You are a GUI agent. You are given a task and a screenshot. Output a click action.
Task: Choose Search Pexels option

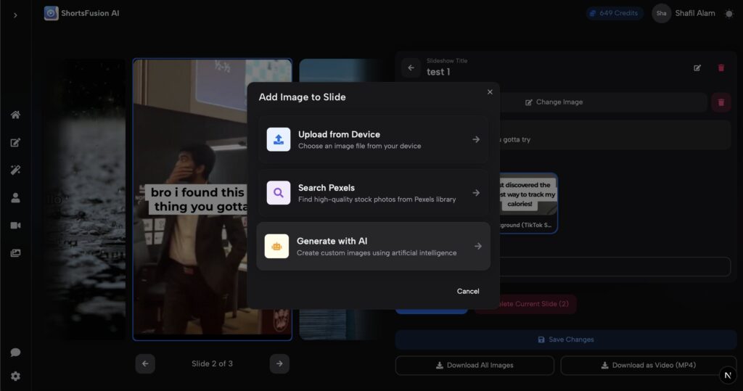374,193
